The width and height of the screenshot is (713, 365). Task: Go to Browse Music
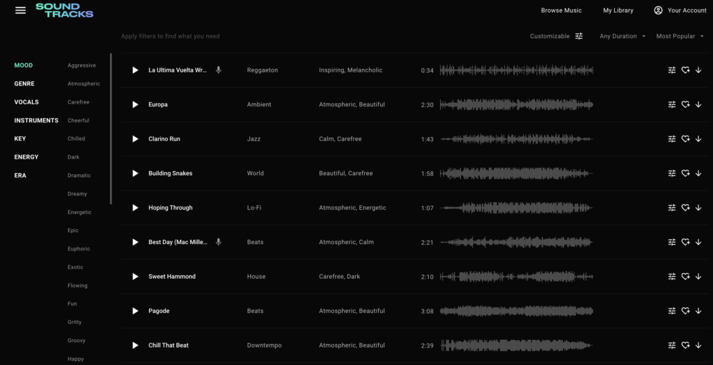pos(561,10)
